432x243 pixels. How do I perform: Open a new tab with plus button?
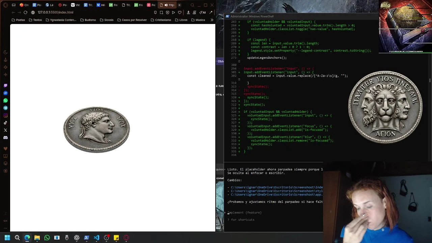(x=179, y=5)
